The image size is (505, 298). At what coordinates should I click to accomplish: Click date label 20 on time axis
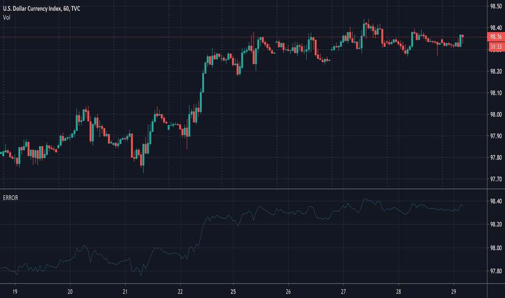click(70, 292)
